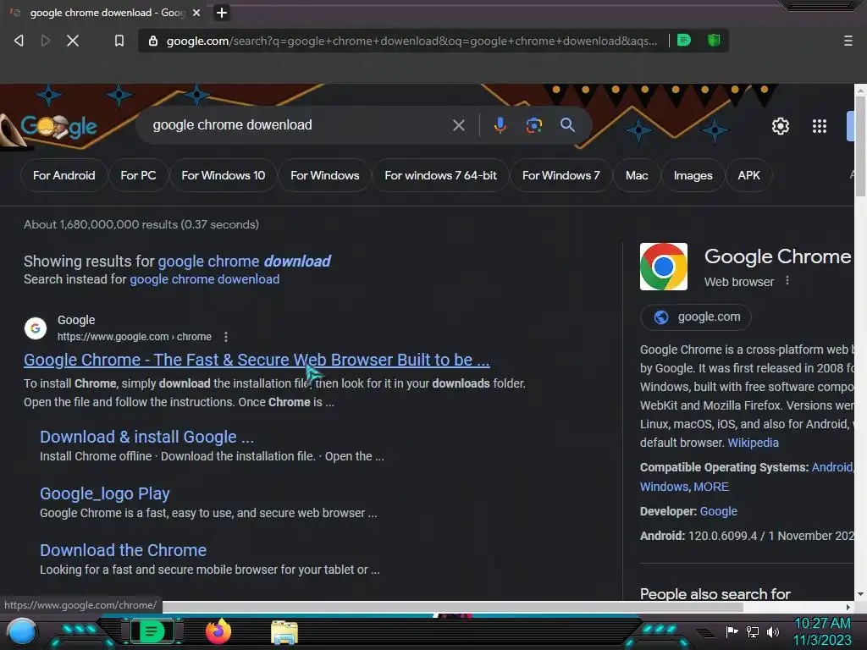Visit google.com button in knowledge panel
Viewport: 867px width, 650px height.
(x=696, y=317)
